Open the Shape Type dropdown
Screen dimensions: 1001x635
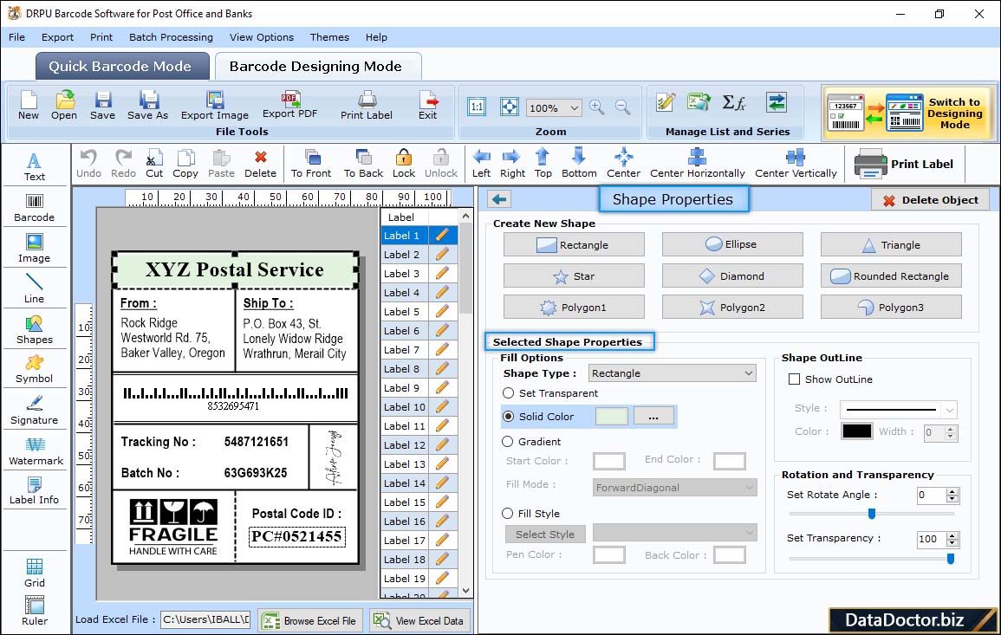[x=748, y=373]
